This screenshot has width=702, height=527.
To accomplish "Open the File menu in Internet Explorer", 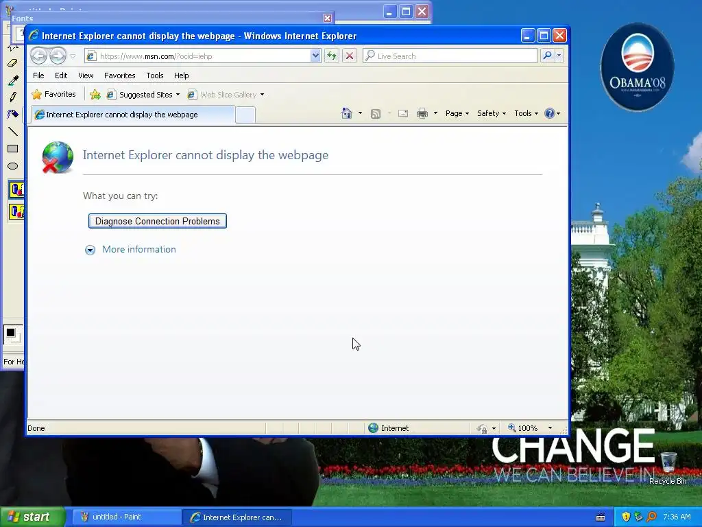I will [x=38, y=75].
